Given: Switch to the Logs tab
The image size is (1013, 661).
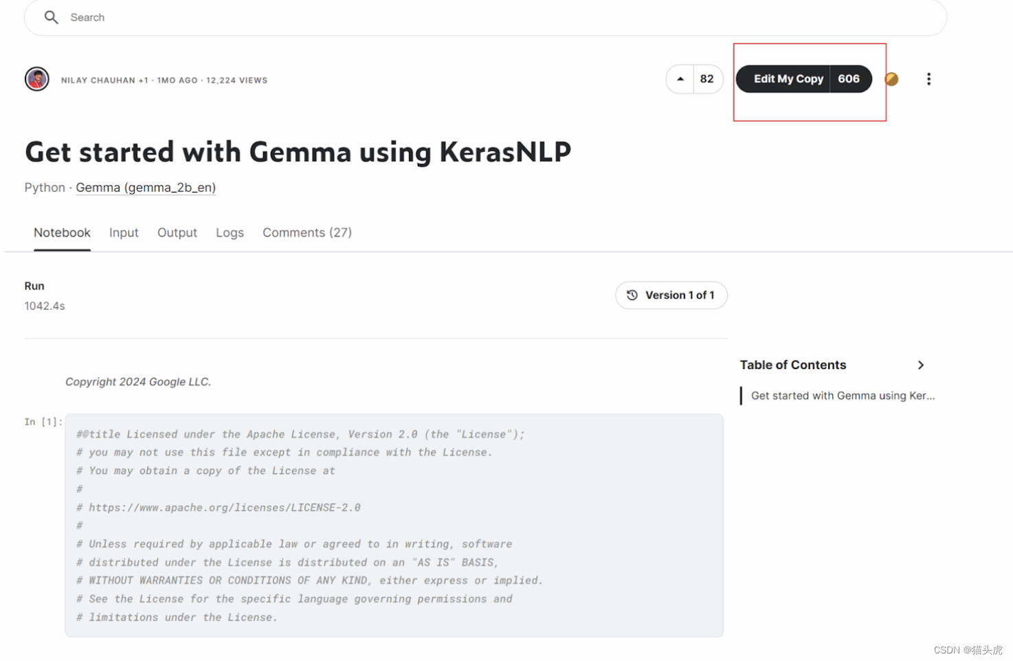Looking at the screenshot, I should click(x=230, y=233).
